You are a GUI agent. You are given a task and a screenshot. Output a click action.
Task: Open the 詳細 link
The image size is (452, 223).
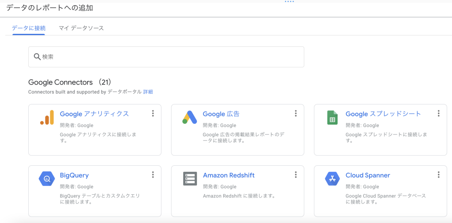click(x=148, y=92)
